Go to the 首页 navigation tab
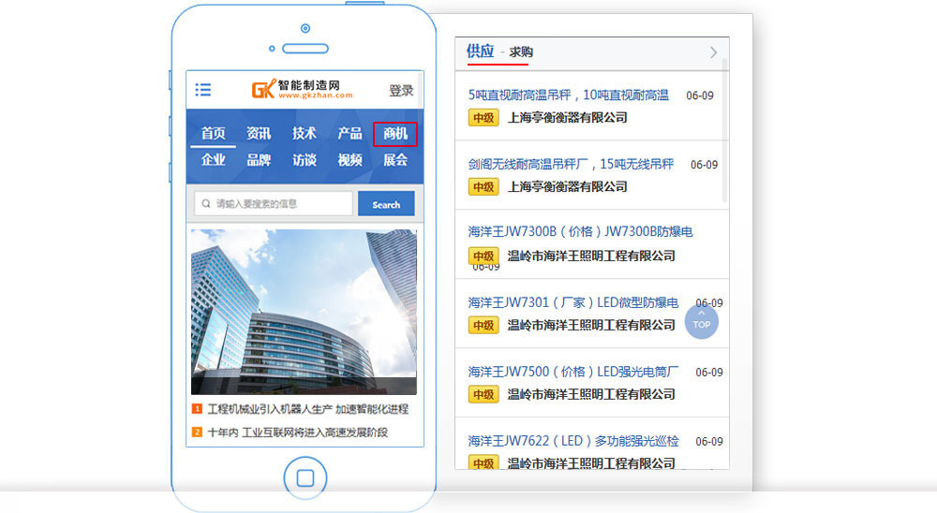Viewport: 937px width, 513px height. click(214, 134)
